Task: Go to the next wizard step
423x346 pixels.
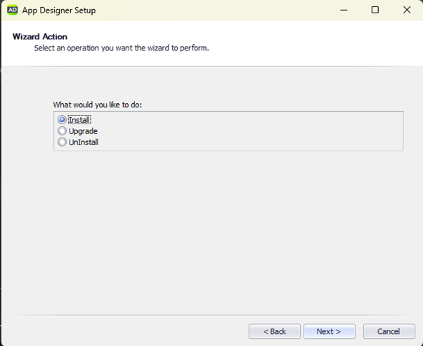Action: click(330, 331)
